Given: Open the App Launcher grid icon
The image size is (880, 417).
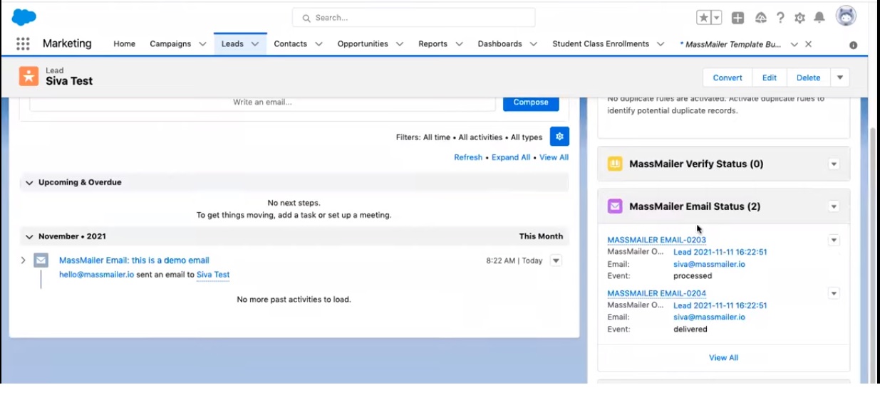Looking at the screenshot, I should (x=23, y=43).
